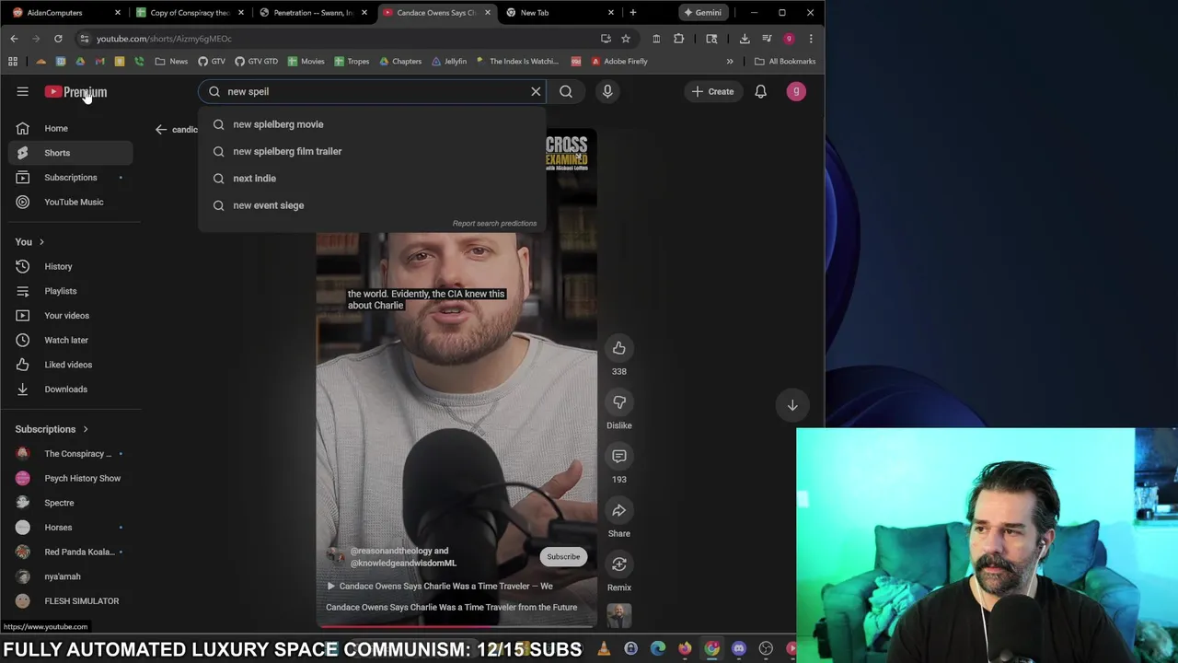
Task: Switch to the New Tab tab
Action: click(x=560, y=13)
